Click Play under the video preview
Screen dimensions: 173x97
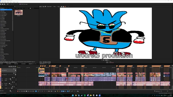(104, 60)
